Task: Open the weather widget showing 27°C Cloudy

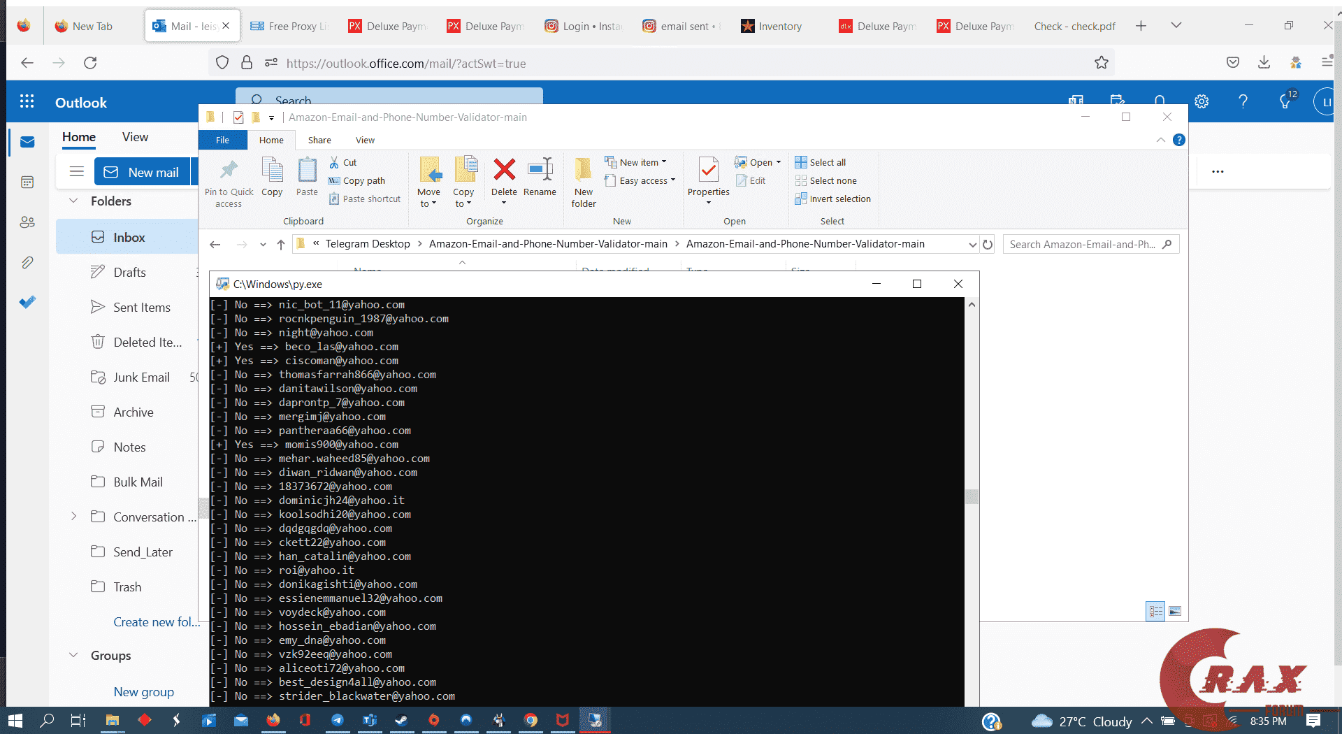Action: [x=1082, y=721]
